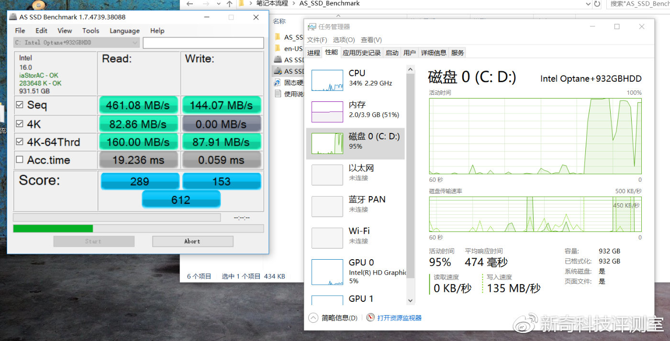Click the Task Manager title bar icon
670x341 pixels.
[x=312, y=27]
